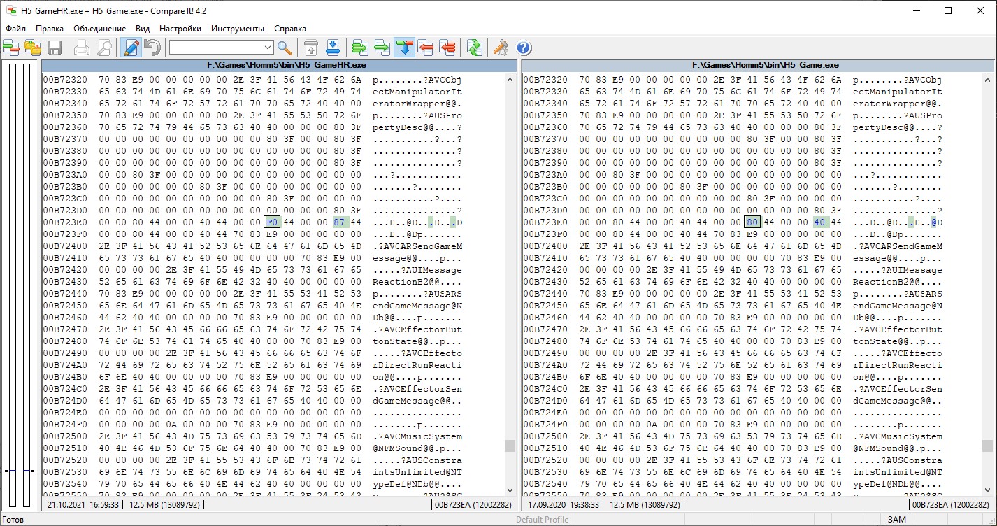Click into the search text field
The image size is (997, 526).
[x=216, y=48]
